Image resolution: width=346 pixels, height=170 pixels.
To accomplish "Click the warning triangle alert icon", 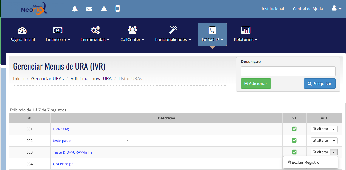I will pos(104,9).
